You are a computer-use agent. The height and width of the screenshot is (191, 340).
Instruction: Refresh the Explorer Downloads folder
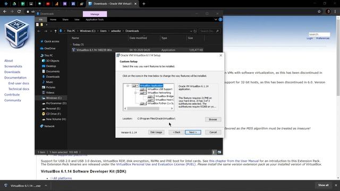195,31
